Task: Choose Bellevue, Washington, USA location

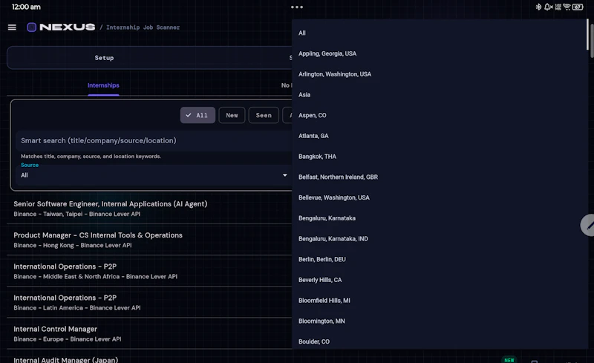Action: pyautogui.click(x=440, y=197)
